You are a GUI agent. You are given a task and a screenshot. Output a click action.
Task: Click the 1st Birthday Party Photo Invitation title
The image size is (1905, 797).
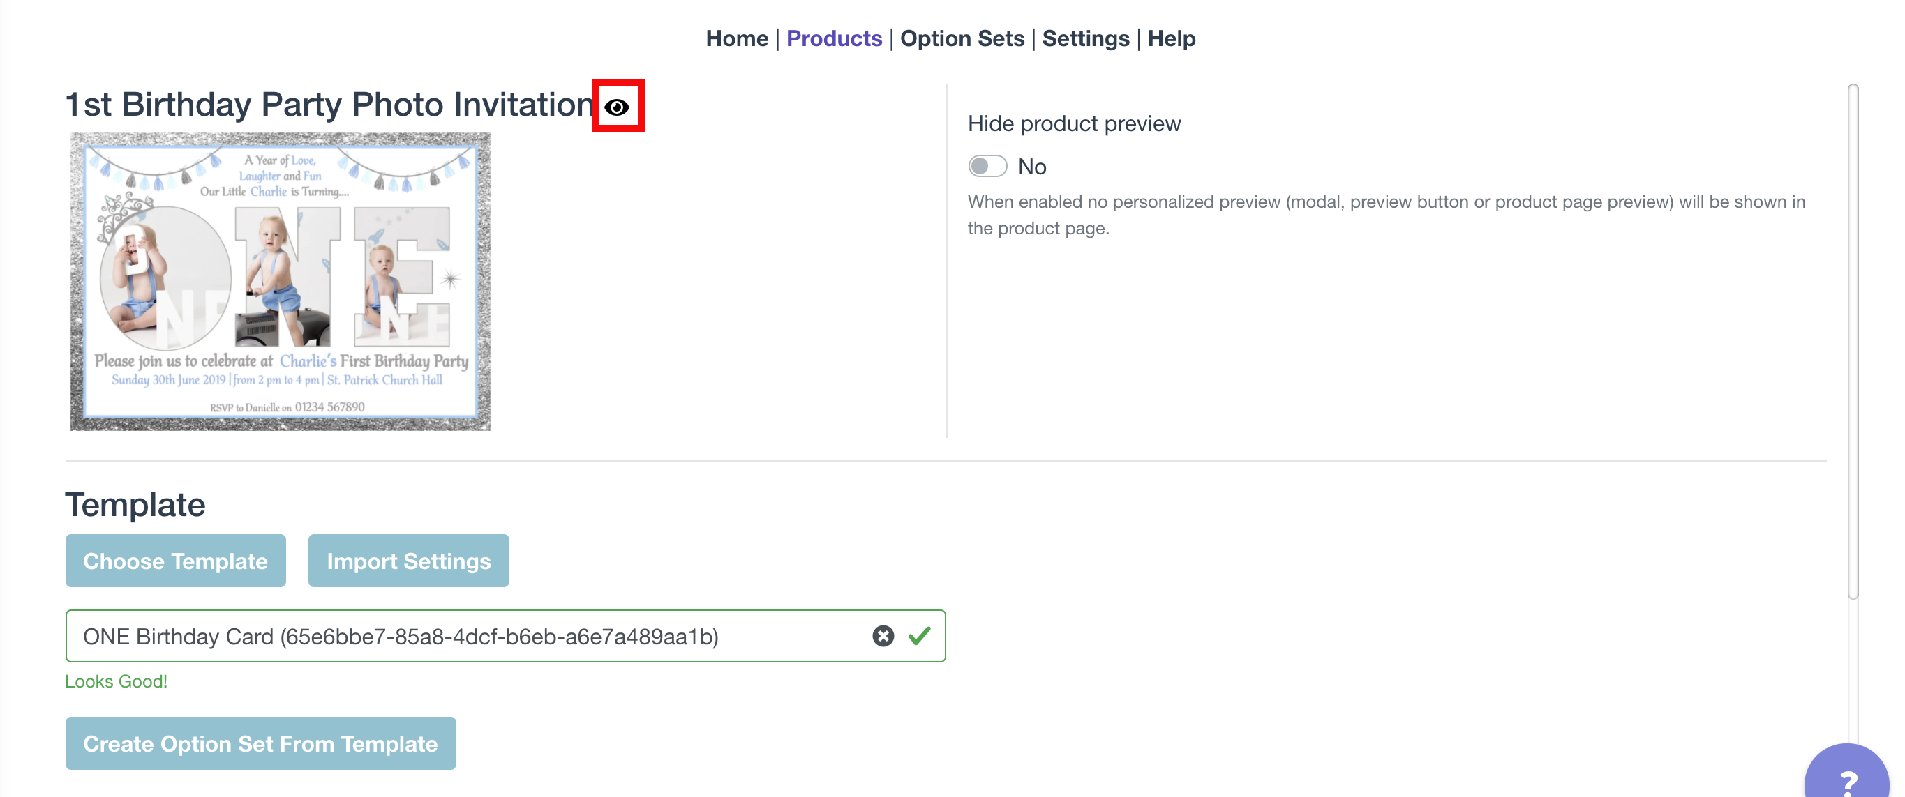329,104
